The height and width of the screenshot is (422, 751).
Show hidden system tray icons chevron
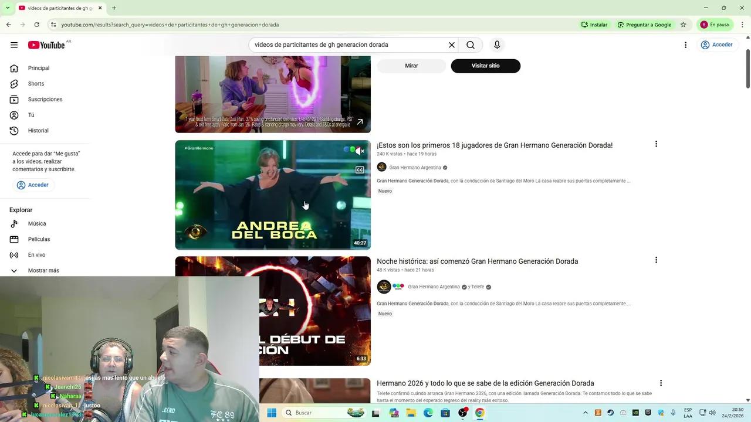click(585, 413)
